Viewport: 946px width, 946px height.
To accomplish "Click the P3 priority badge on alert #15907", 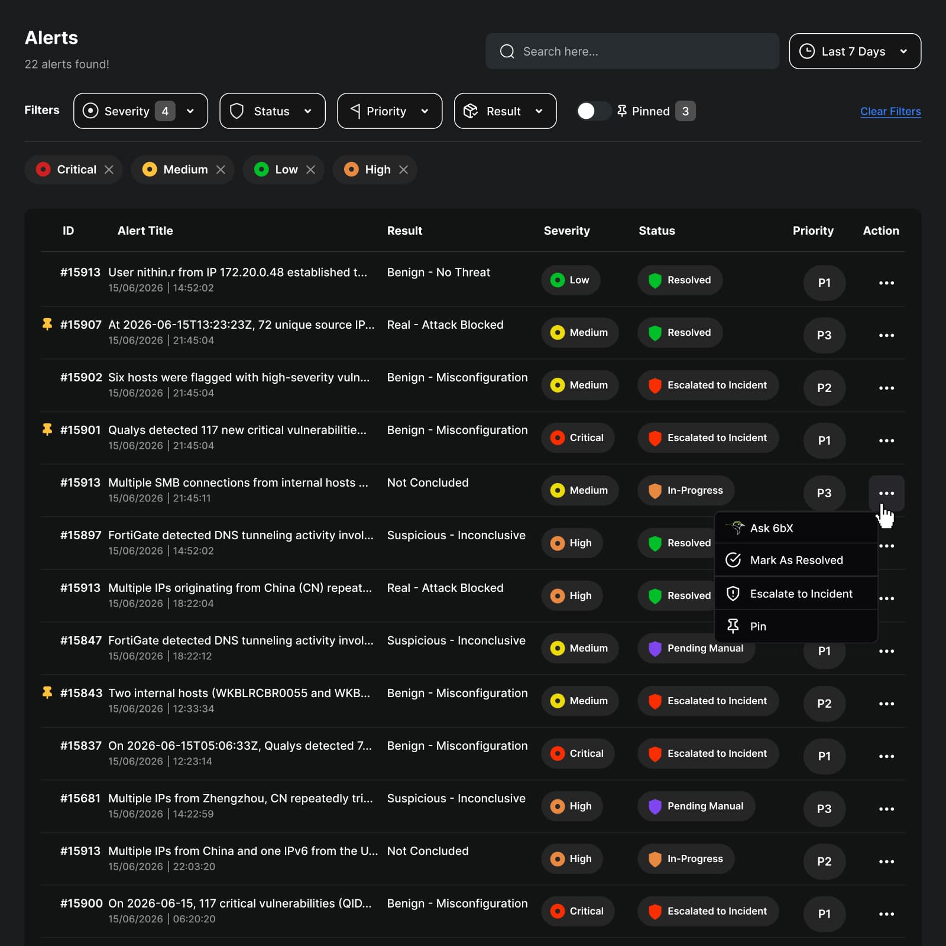I will click(824, 335).
